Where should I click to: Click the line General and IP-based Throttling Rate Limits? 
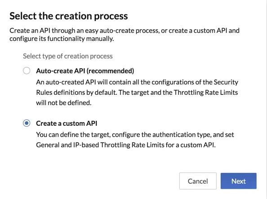(x=126, y=145)
